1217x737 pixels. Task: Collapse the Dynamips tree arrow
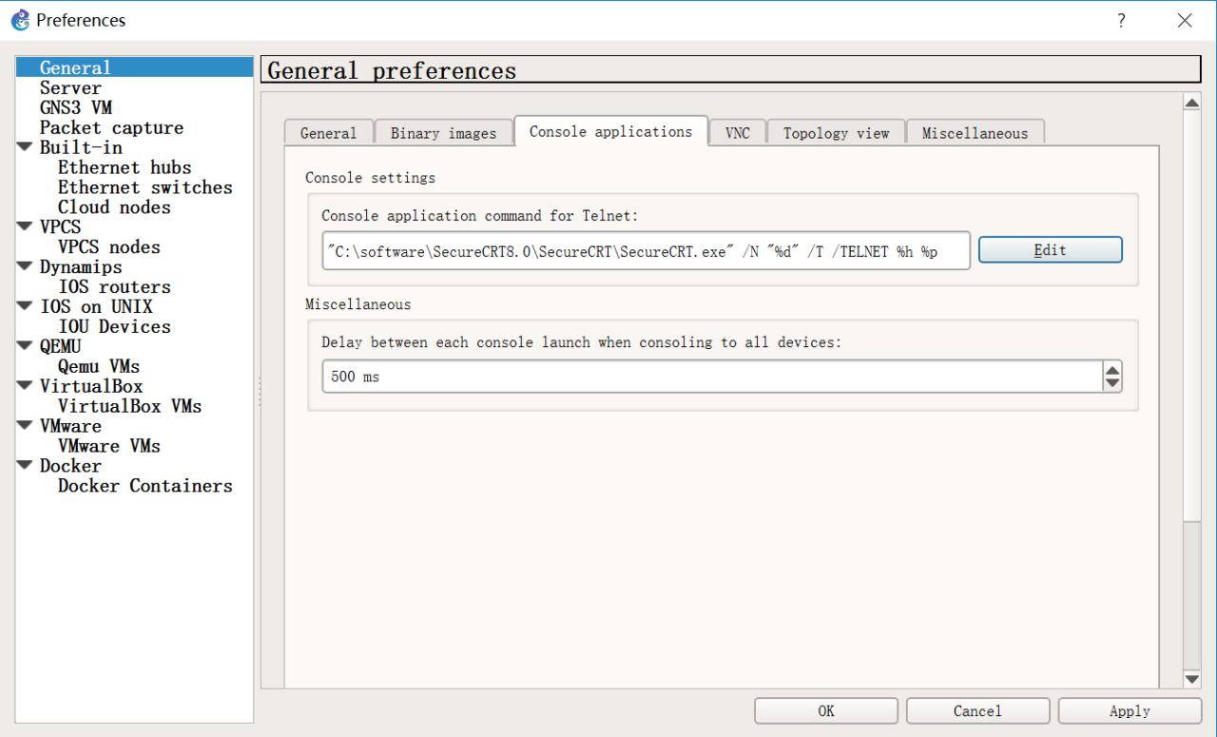[25, 267]
